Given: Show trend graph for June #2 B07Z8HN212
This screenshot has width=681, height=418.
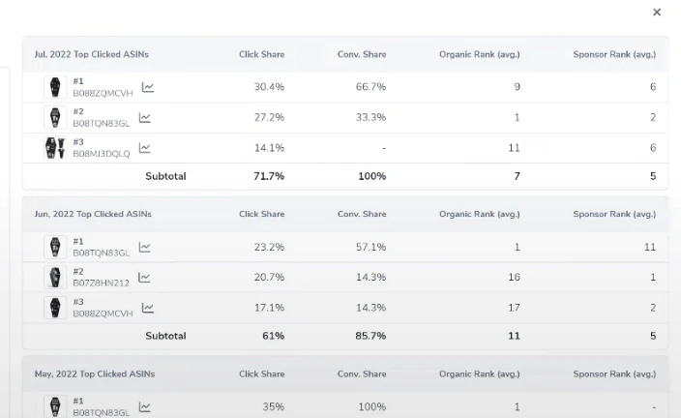Looking at the screenshot, I should click(144, 278).
